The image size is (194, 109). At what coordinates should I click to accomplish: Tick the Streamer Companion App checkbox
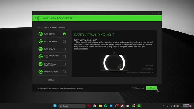coord(64,64)
